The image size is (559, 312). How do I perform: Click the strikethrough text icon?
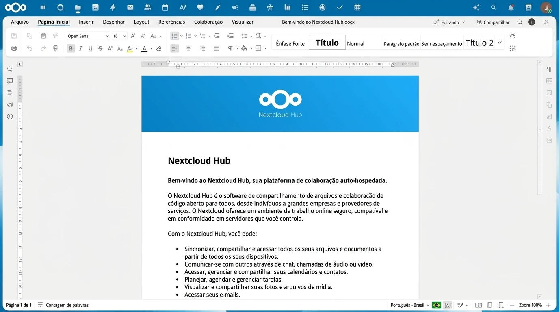click(x=100, y=48)
